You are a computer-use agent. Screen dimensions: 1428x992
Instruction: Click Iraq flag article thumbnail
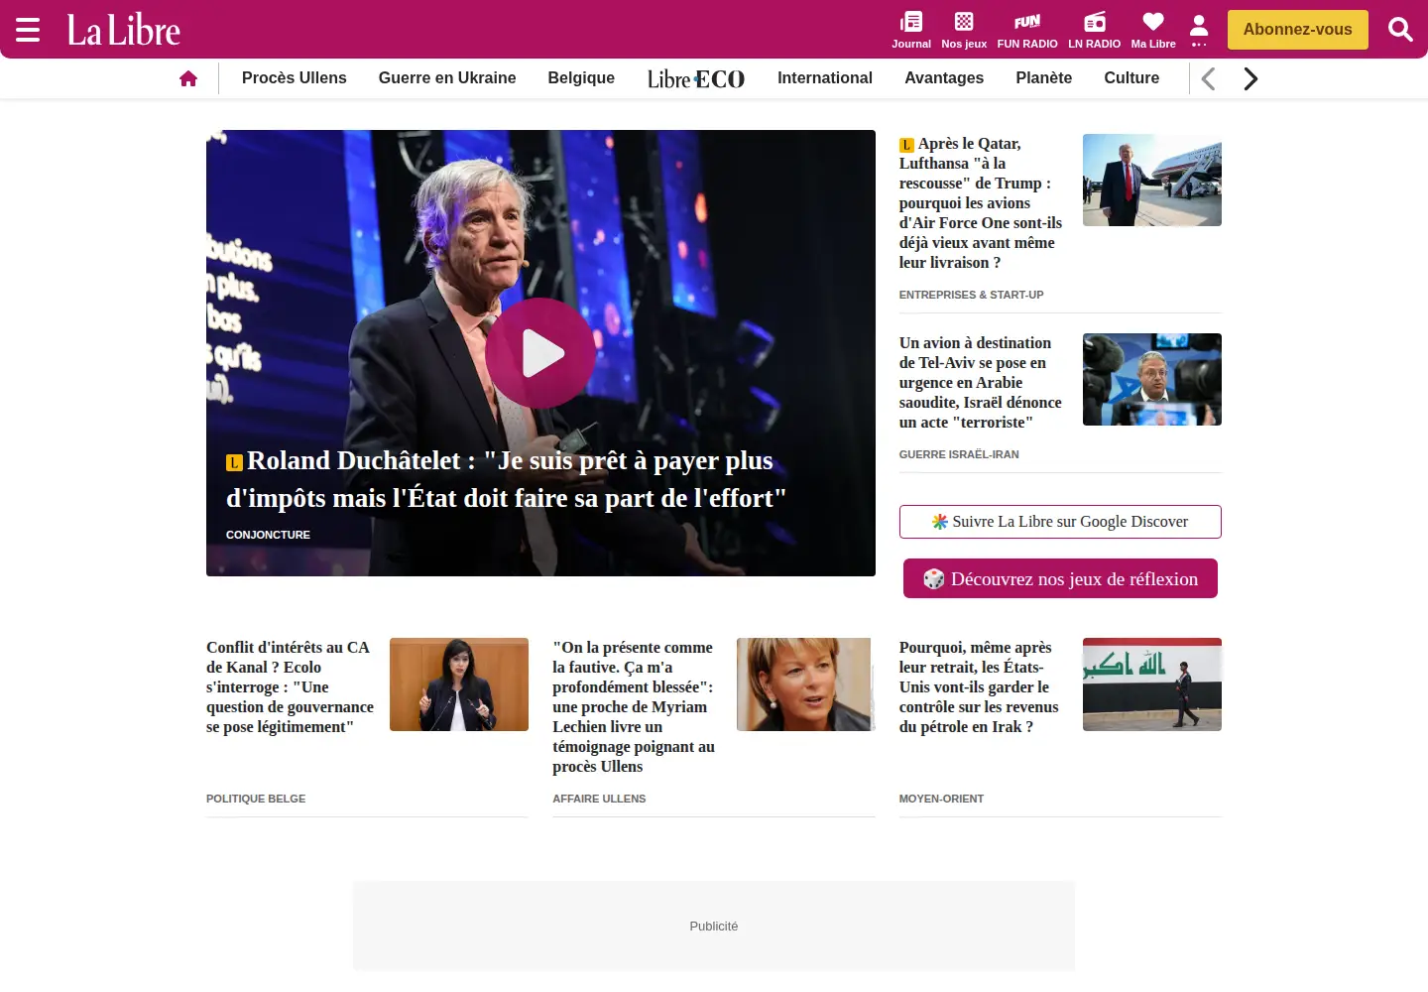[x=1152, y=684]
